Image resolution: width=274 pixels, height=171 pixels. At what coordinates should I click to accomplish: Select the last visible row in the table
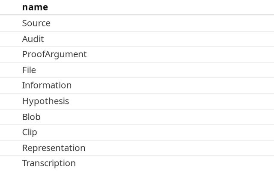(49, 163)
